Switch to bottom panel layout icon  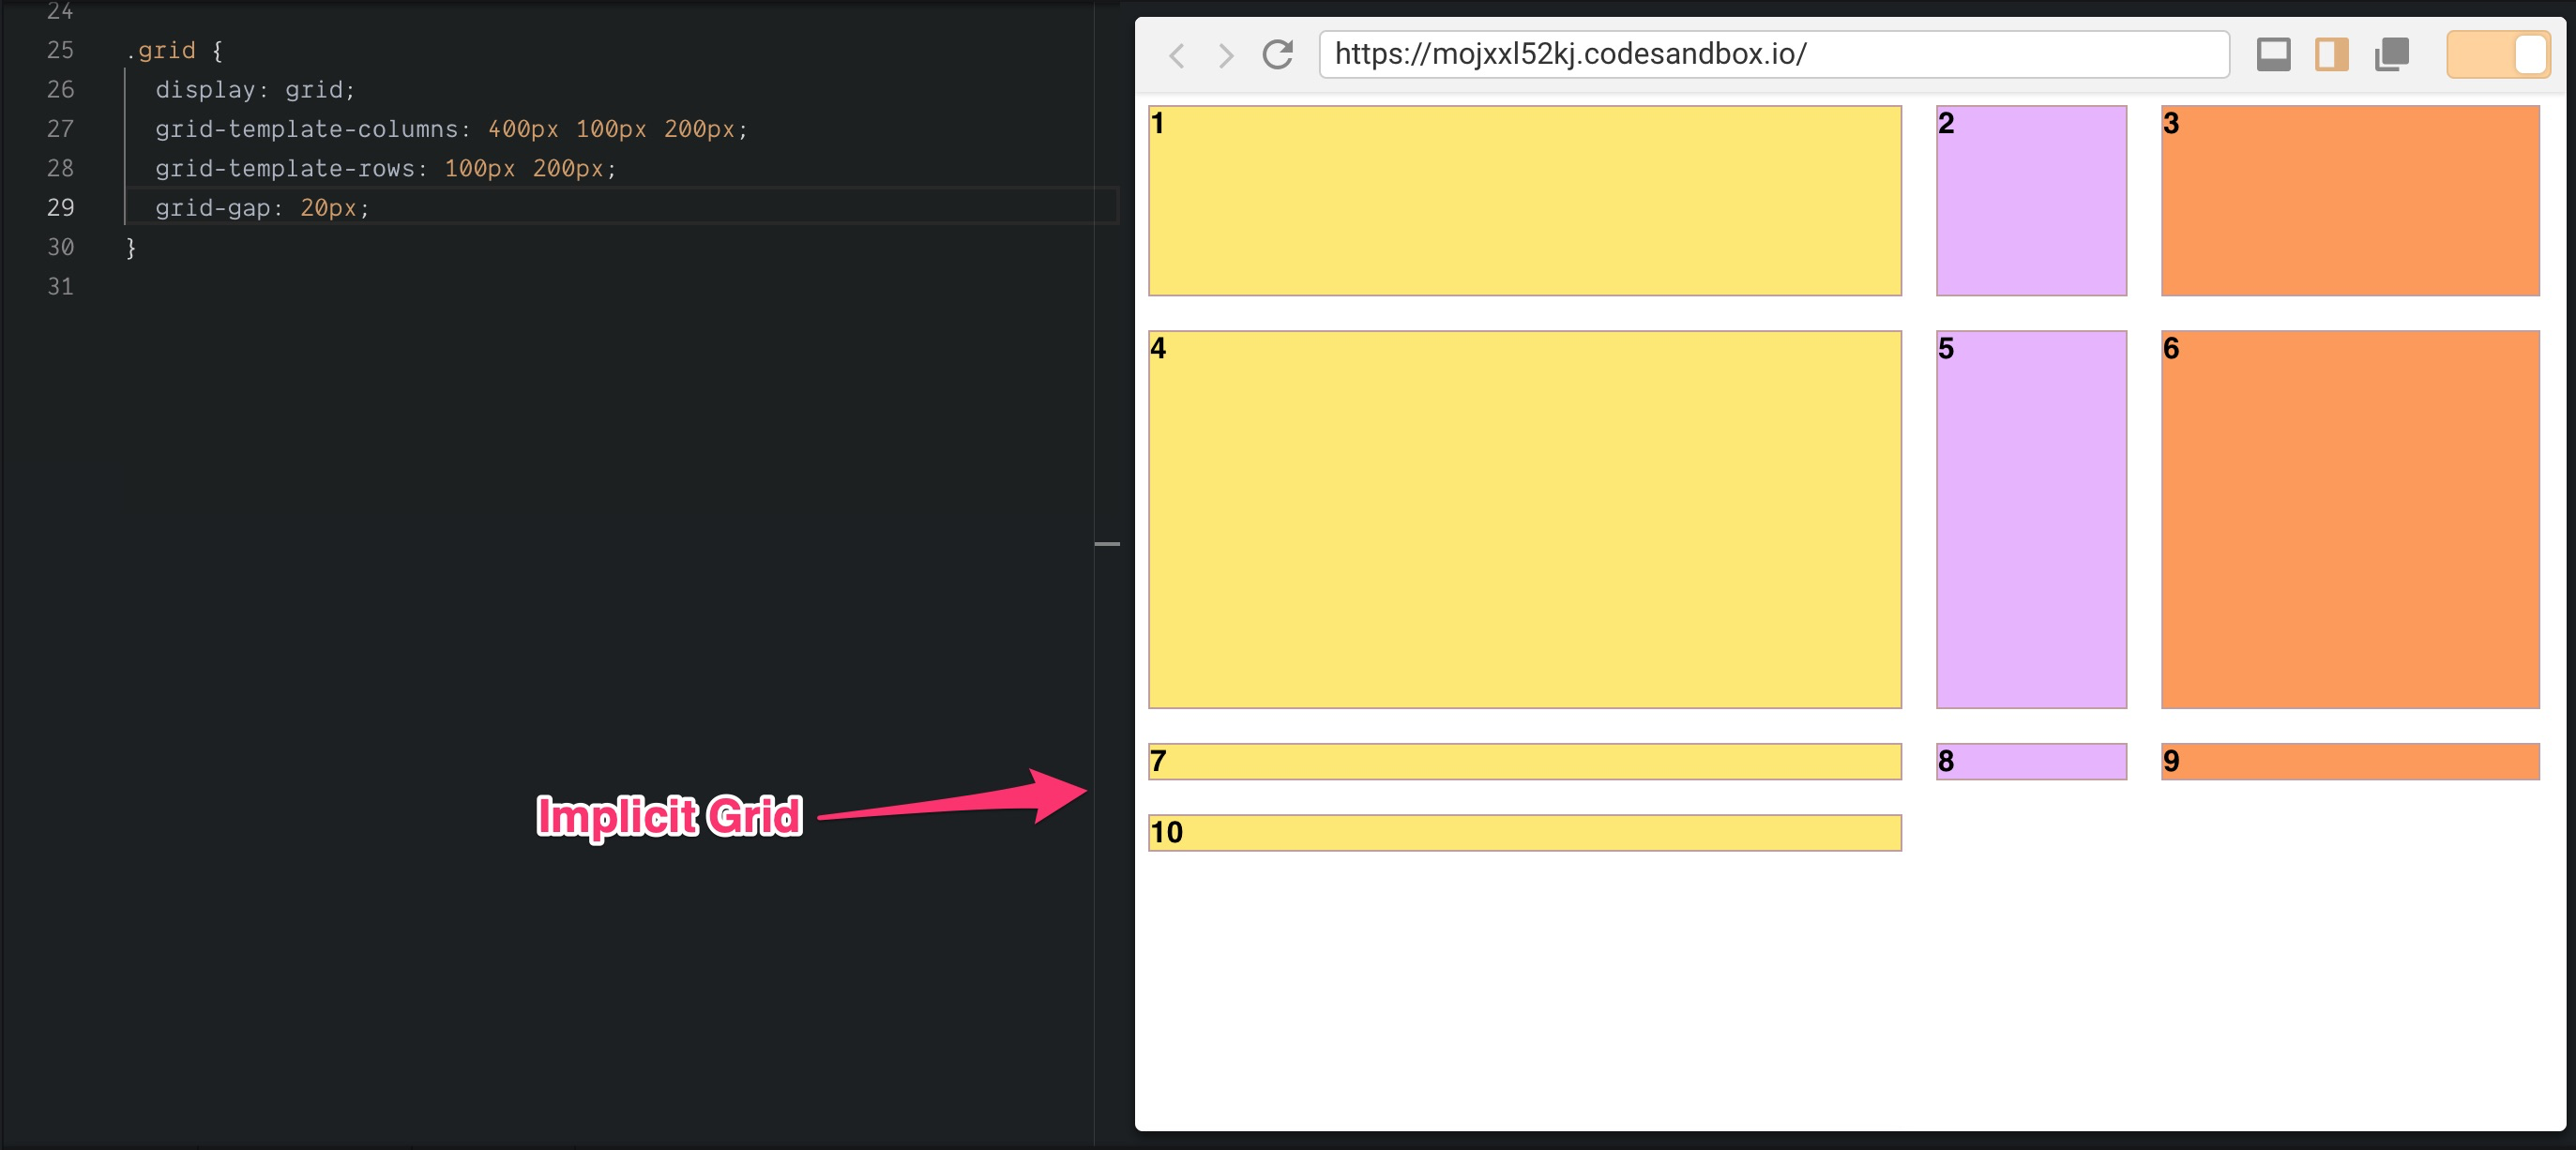(2273, 54)
